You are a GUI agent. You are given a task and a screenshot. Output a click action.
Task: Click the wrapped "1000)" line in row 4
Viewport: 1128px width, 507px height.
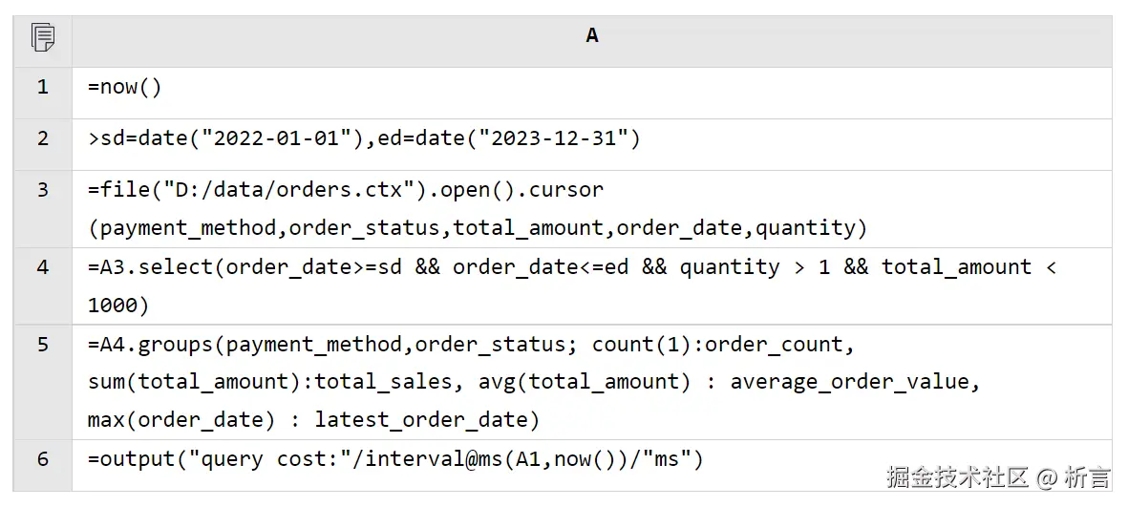(x=118, y=306)
